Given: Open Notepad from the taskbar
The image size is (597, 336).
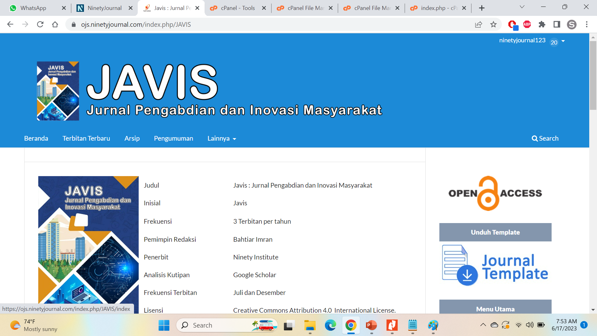Looking at the screenshot, I should (413, 325).
